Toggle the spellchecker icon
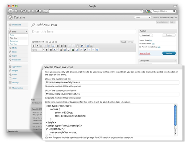Screen dimensions: 185x142 coord(82,46)
